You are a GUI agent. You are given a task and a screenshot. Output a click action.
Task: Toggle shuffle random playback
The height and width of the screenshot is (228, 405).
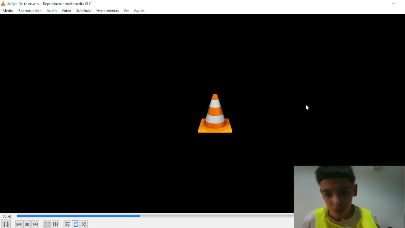coord(84,224)
